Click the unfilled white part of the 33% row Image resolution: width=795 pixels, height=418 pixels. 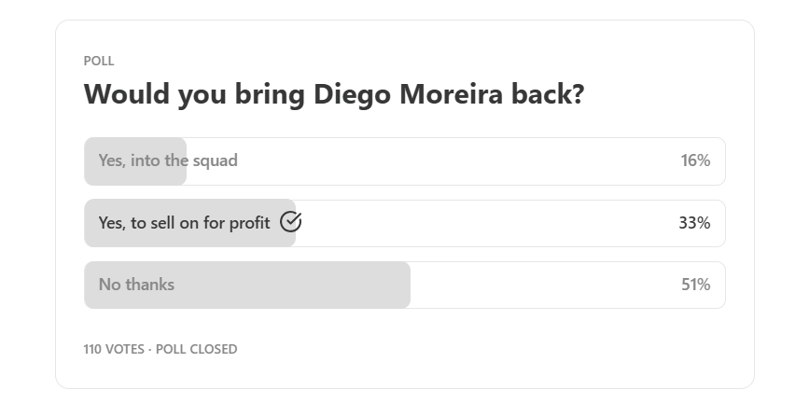485,223
